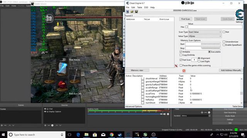Enable Pause the game while scanning

tap(181, 66)
